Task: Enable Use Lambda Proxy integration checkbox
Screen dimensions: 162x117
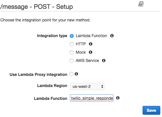Action: pyautogui.click(x=71, y=74)
